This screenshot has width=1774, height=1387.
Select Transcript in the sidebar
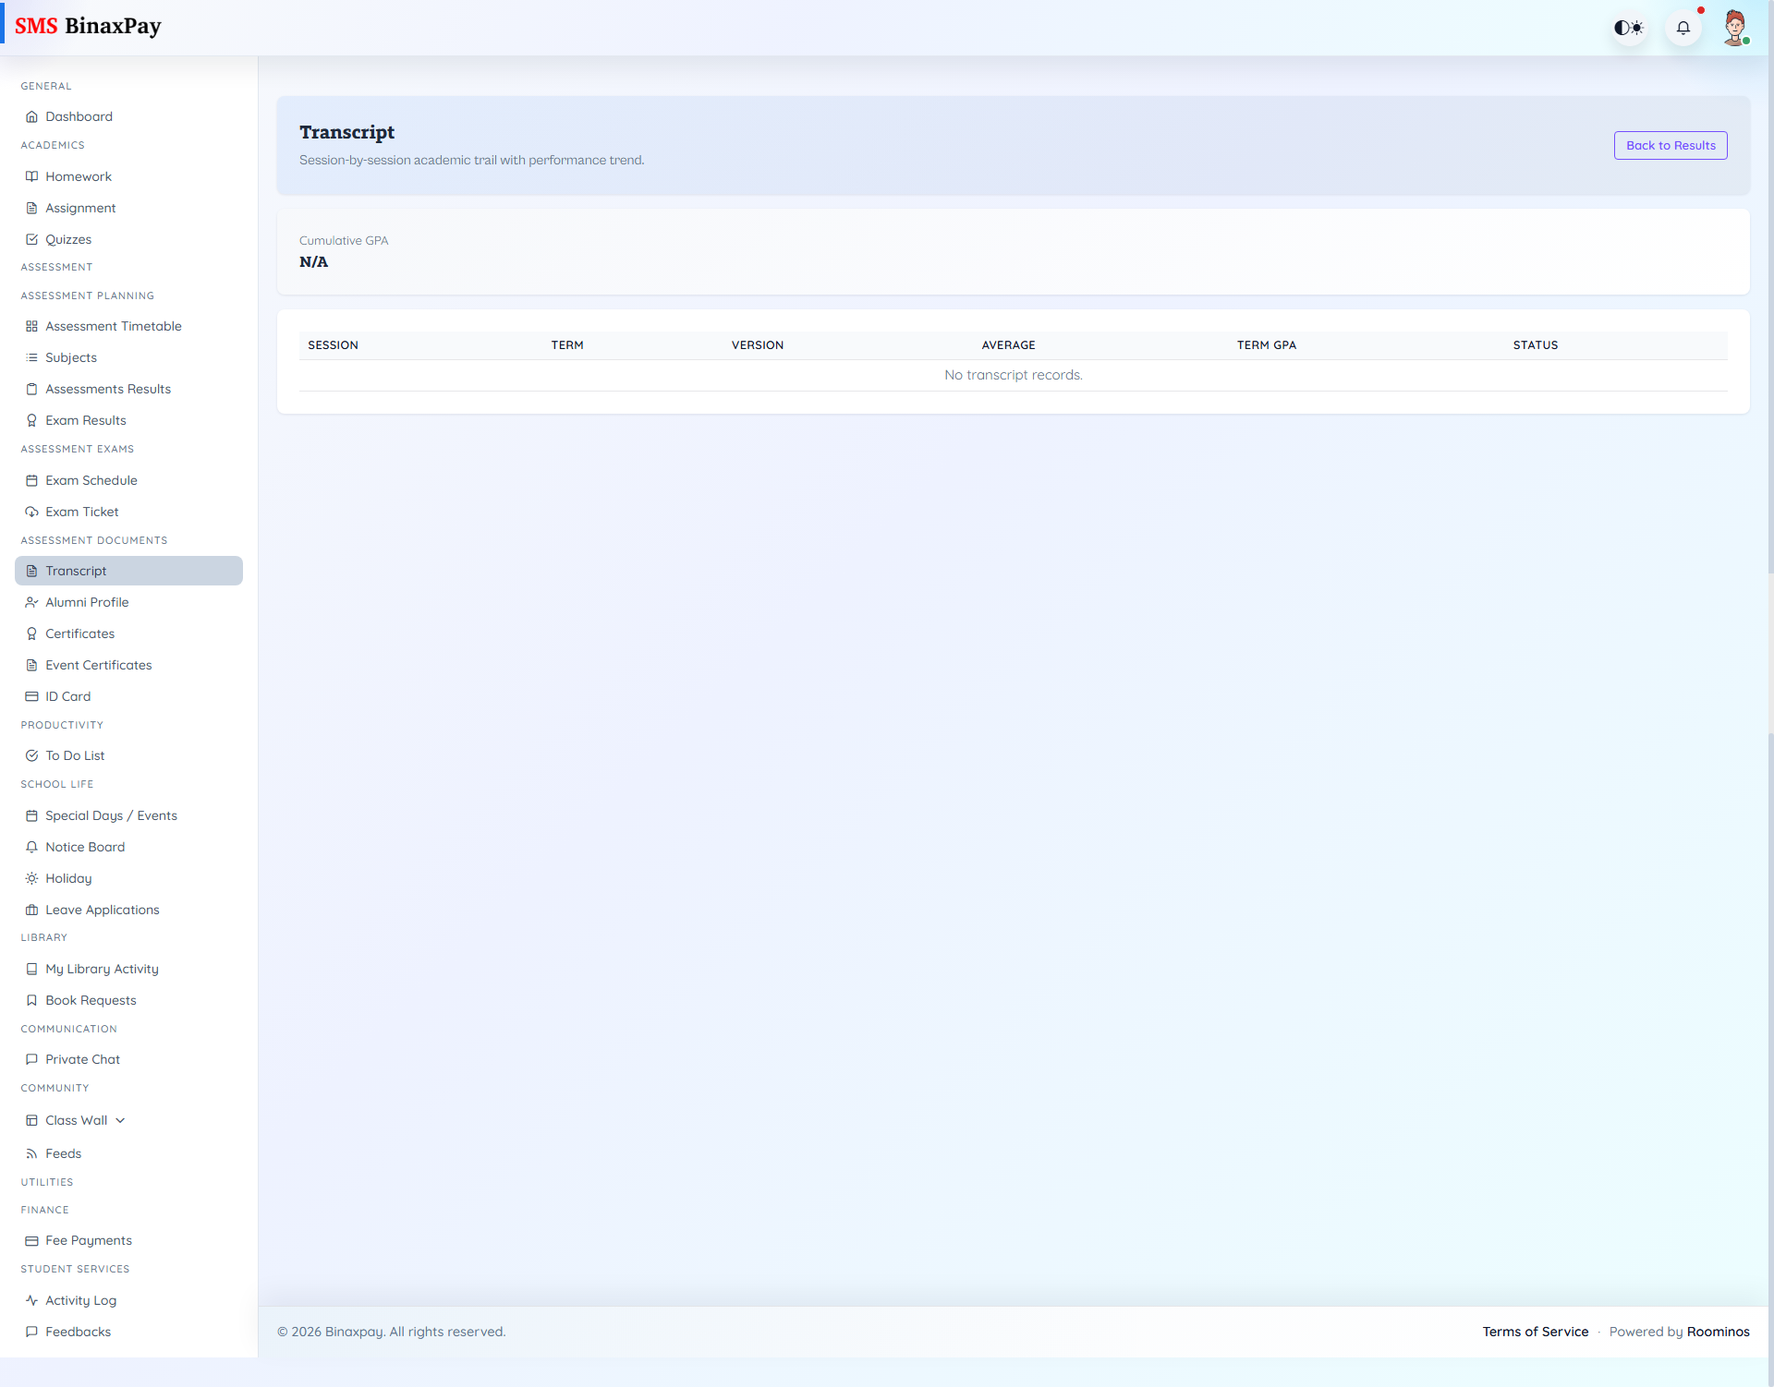78,571
